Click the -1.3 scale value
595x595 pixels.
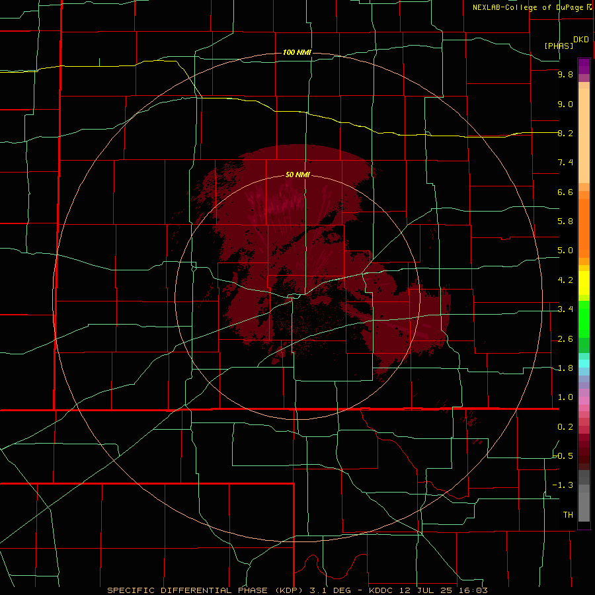point(563,485)
